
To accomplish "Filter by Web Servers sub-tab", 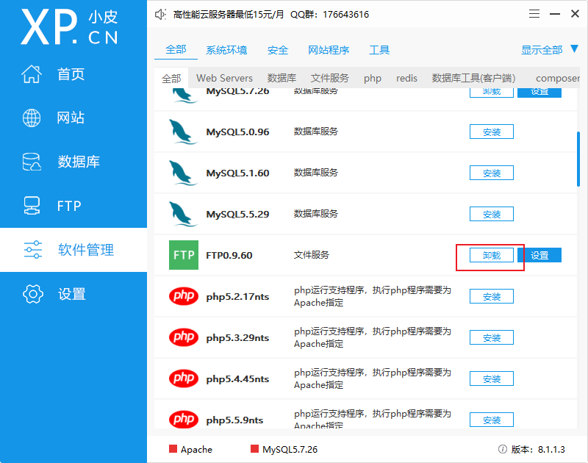I will click(224, 78).
